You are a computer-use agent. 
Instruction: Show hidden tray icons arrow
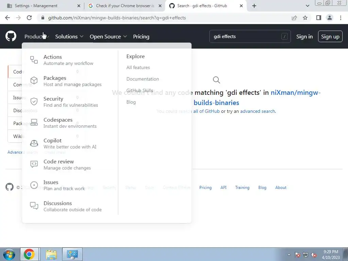point(289,255)
